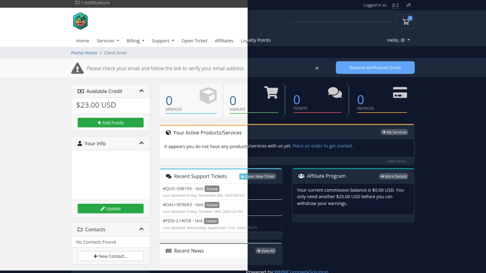The height and width of the screenshot is (273, 486).
Task: Select Open Ticket in navigation bar
Action: (194, 41)
